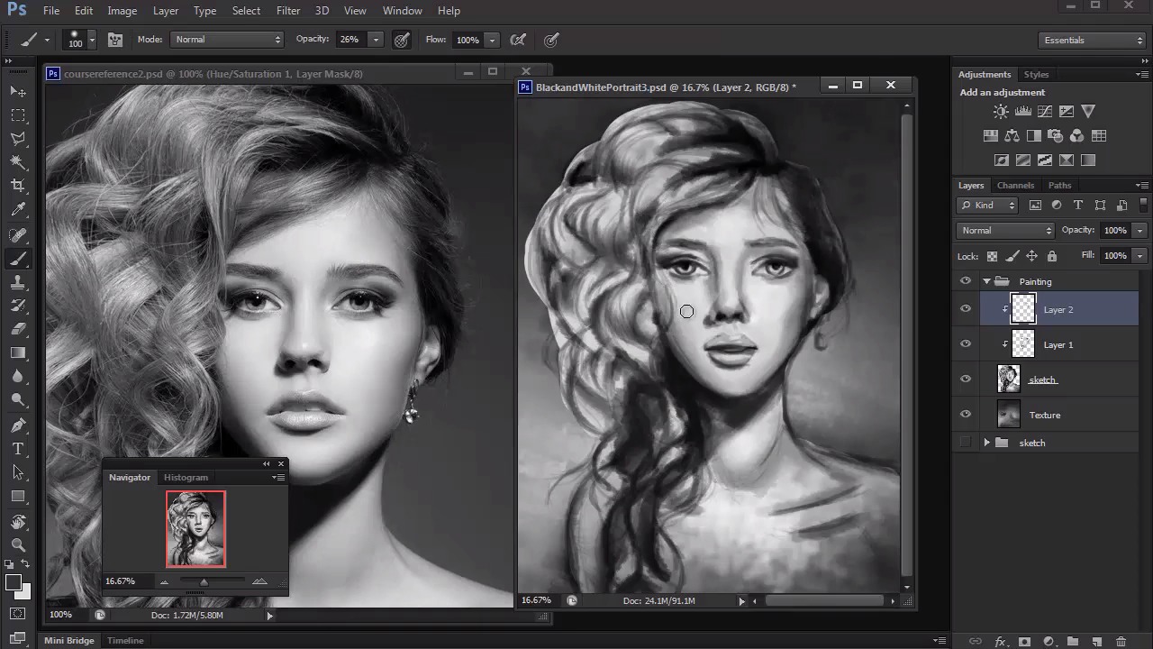The height and width of the screenshot is (649, 1153).
Task: Toggle lock transparent pixels
Action: [992, 256]
